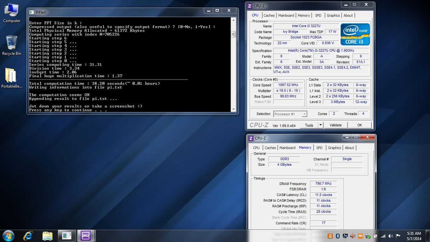This screenshot has width=430, height=242.
Task: Click the Command Rate value 1T
Action: click(x=324, y=223)
